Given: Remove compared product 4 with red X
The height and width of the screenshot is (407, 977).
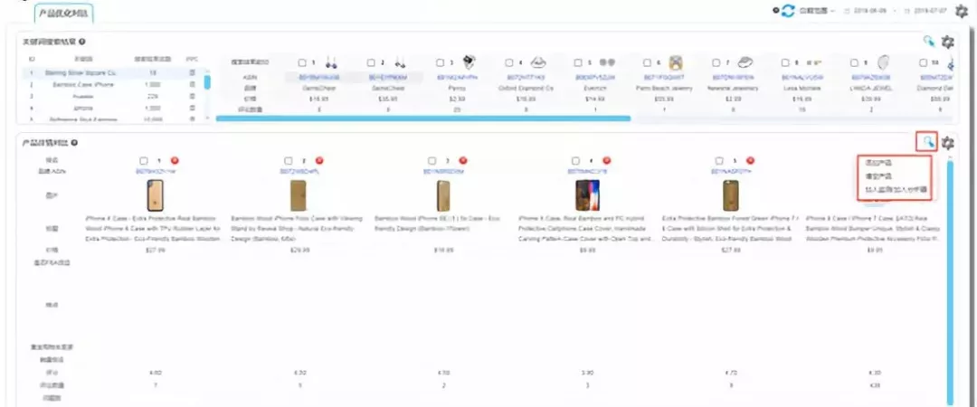Looking at the screenshot, I should coord(607,160).
